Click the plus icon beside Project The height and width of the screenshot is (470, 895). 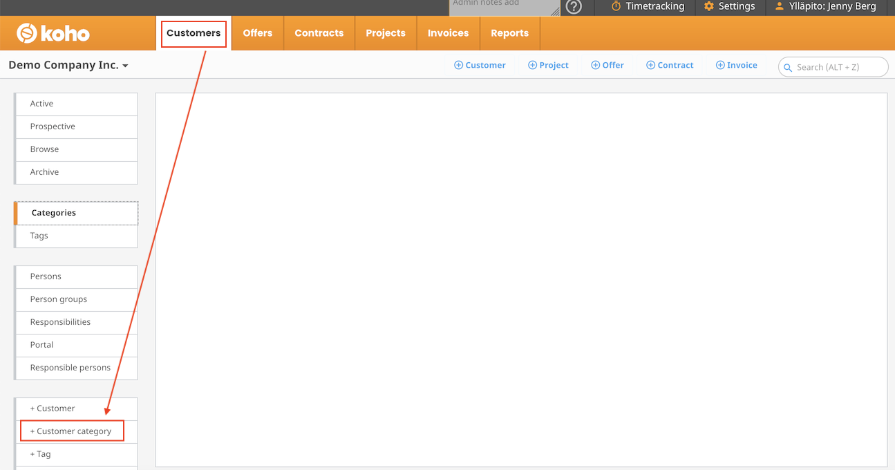pos(532,65)
